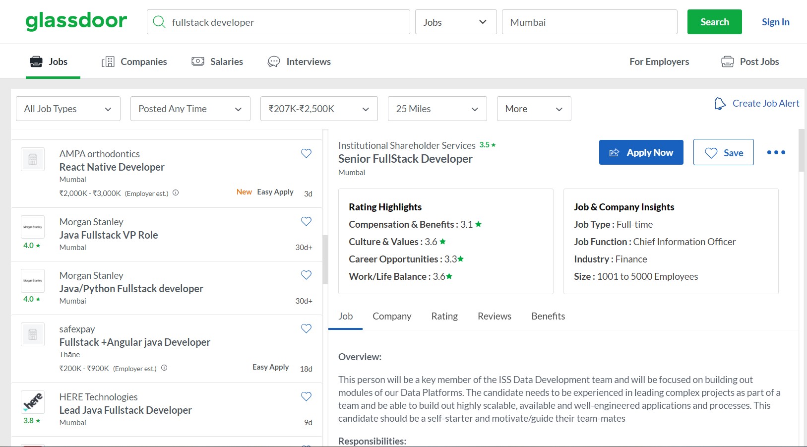Click the AMPA orthodontics company logo placeholder
This screenshot has height=447, width=807.
(x=33, y=159)
